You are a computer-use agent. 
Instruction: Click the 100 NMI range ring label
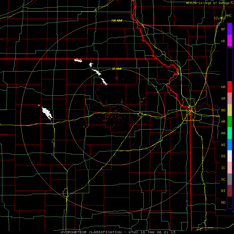(x=117, y=21)
